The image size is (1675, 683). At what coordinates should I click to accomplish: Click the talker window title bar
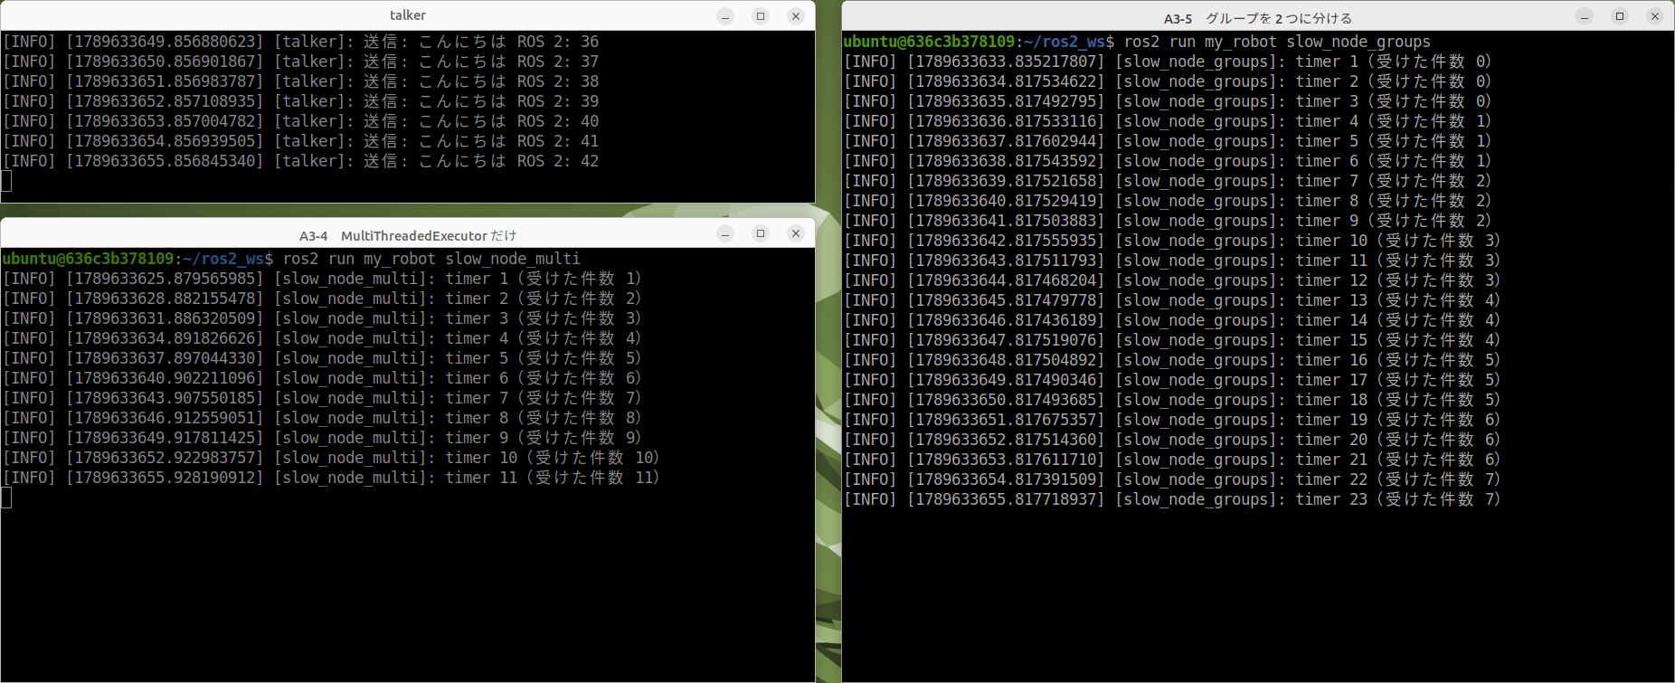[408, 15]
